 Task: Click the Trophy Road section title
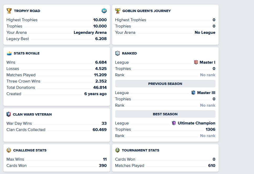[27, 11]
